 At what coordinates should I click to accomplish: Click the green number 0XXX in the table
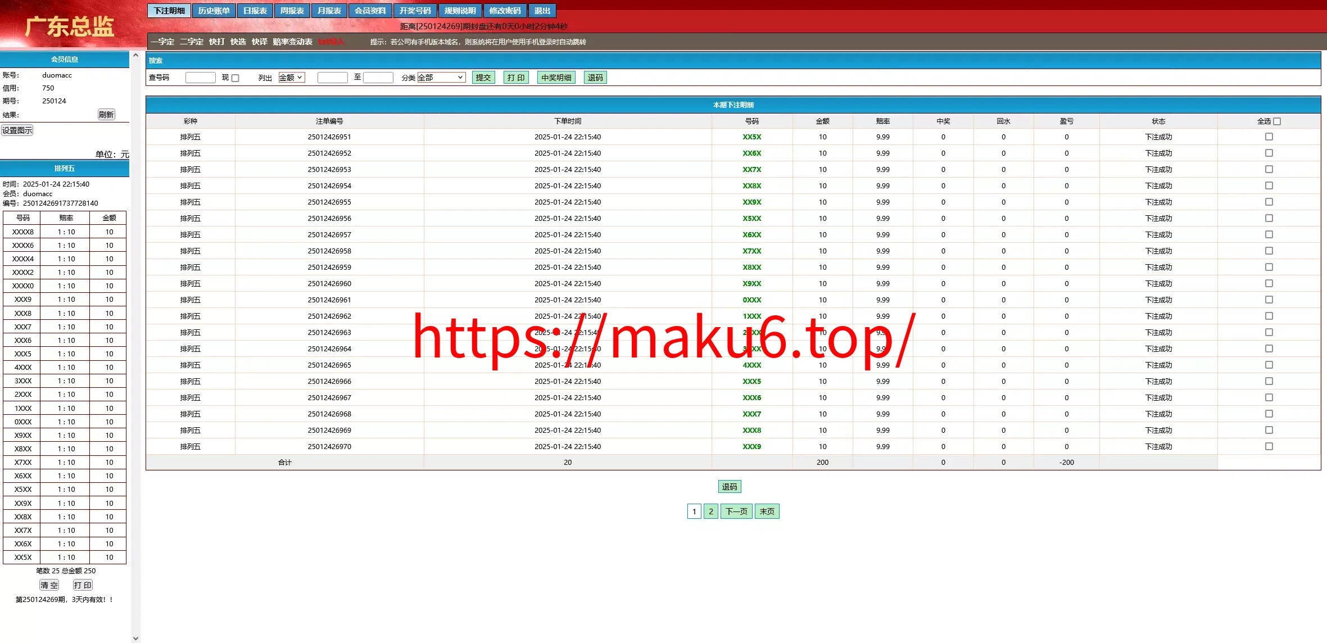[752, 300]
